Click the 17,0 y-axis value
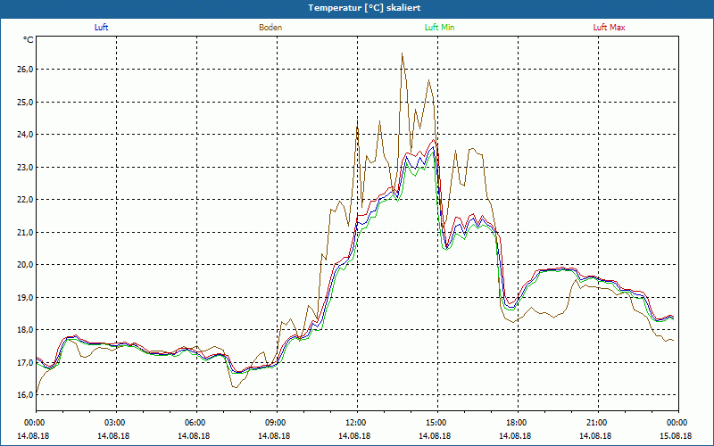 click(26, 363)
